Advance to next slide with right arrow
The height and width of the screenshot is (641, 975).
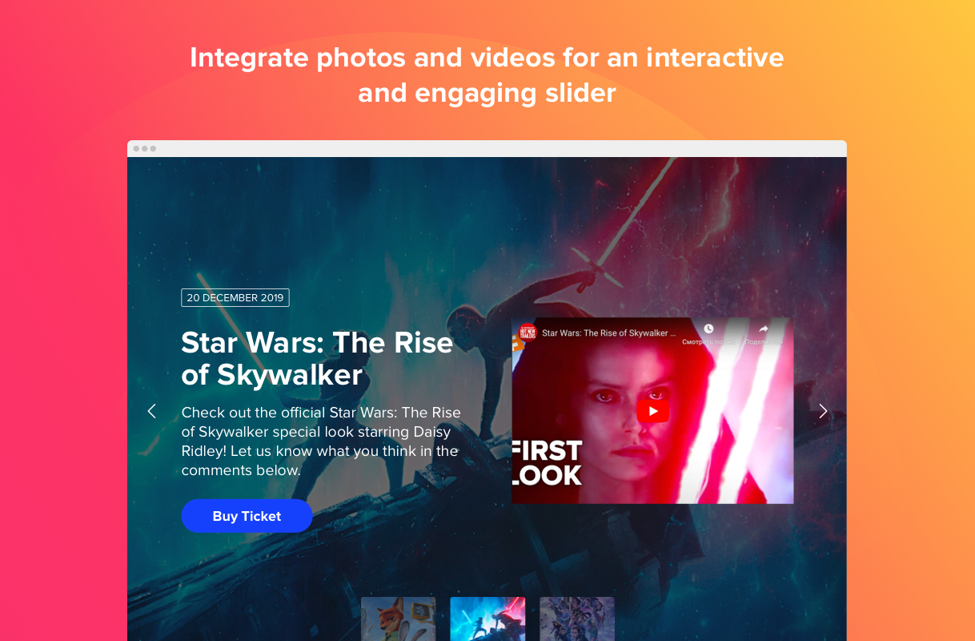(x=823, y=411)
